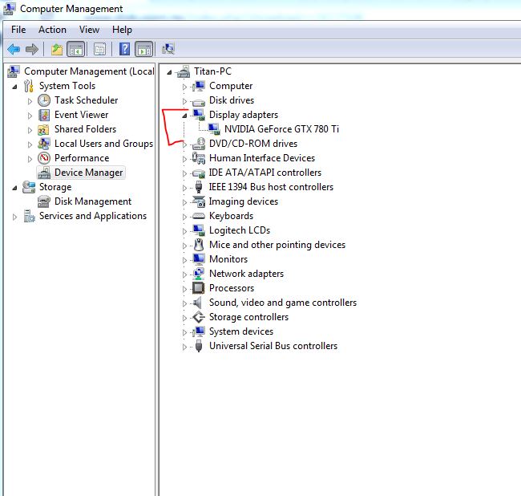The image size is (521, 496).
Task: Click Scan for hardware changes icon
Action: [168, 49]
